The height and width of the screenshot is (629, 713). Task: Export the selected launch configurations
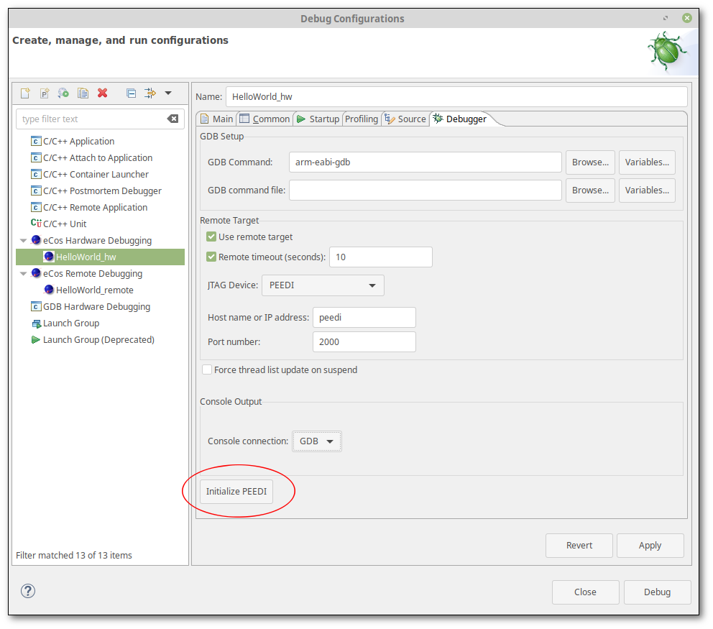pos(63,93)
